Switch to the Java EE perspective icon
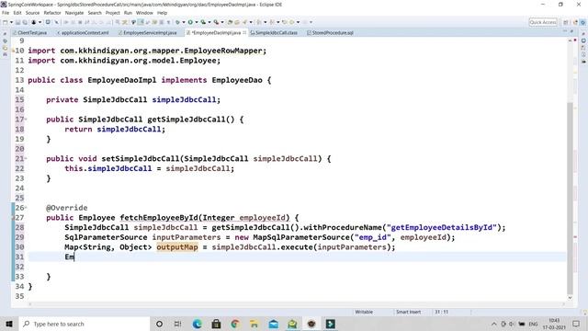The width and height of the screenshot is (588, 331). (576, 22)
